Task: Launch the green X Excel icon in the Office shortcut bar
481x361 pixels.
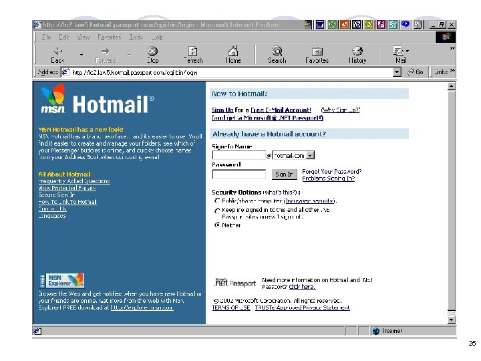Action: point(332,25)
